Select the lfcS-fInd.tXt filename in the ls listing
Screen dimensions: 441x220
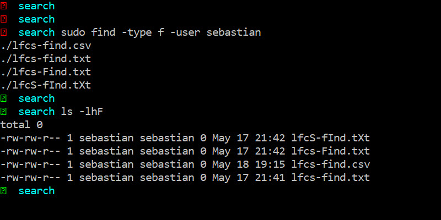coord(331,138)
